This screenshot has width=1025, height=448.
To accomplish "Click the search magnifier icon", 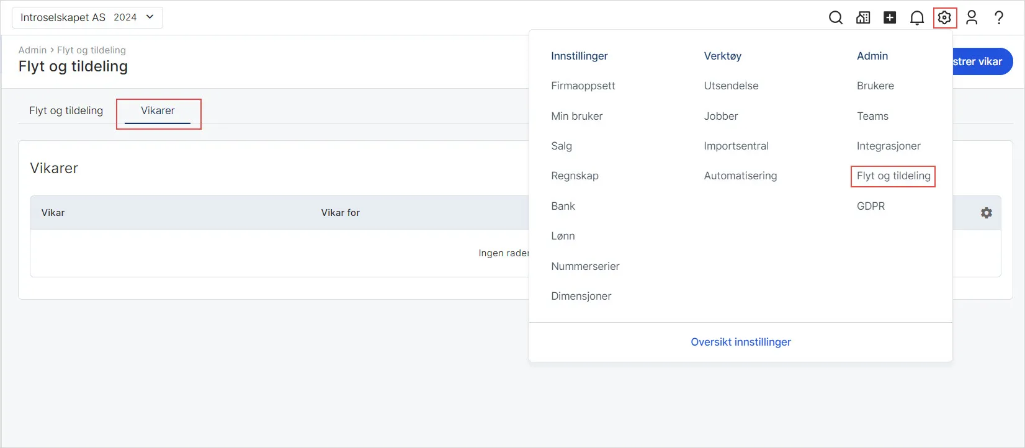I will 836,18.
